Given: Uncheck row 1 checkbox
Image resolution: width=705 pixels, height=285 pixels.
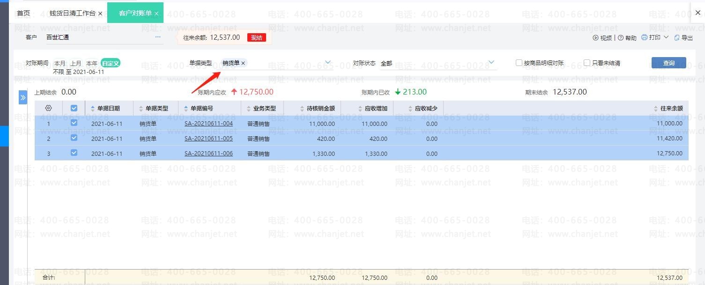Looking at the screenshot, I should (x=74, y=123).
